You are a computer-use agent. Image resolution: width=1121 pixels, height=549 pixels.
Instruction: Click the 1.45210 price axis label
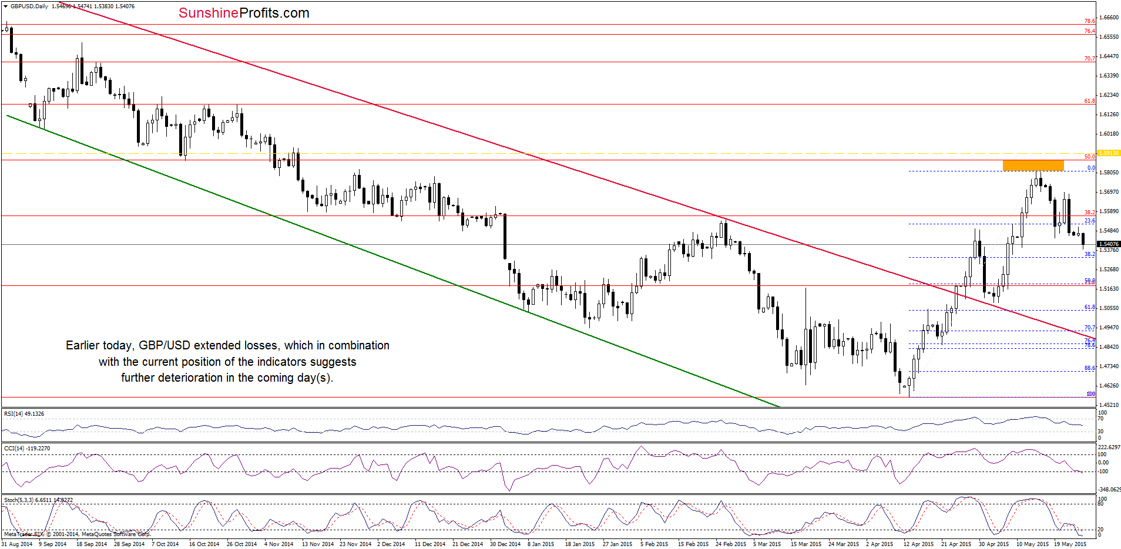pos(1109,405)
